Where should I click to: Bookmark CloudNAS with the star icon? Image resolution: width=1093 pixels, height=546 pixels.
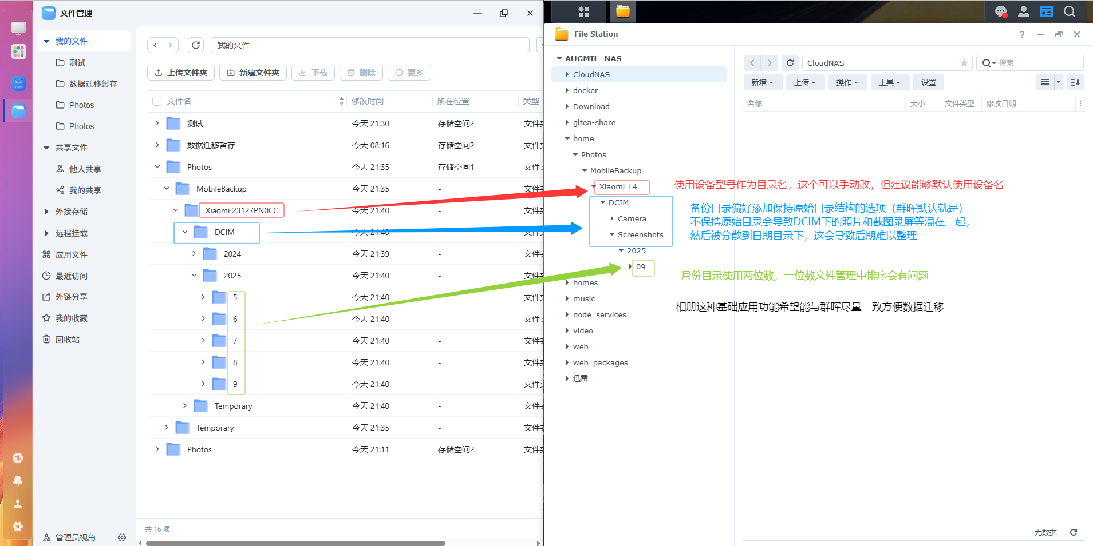click(964, 63)
